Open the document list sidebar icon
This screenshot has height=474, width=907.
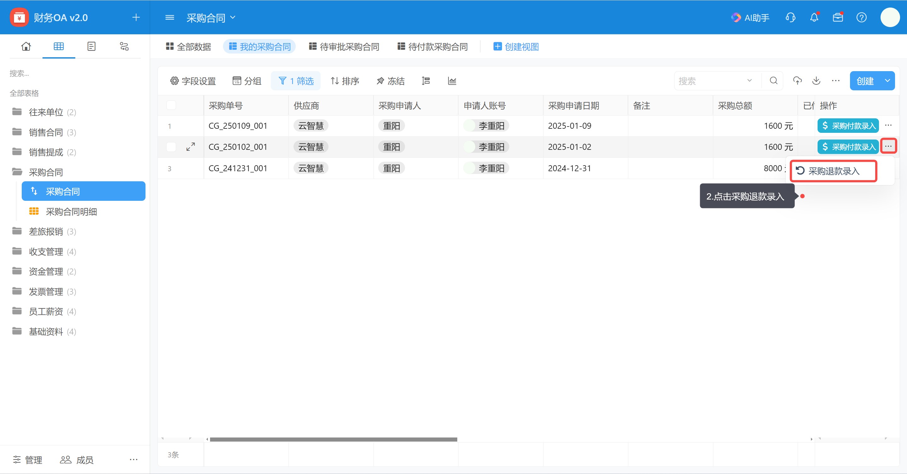[92, 46]
